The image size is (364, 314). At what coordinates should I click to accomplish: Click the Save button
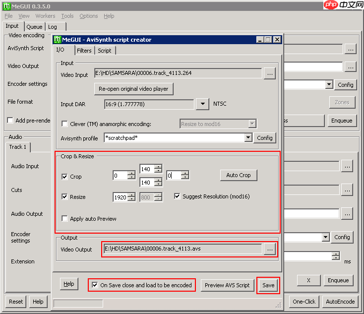(x=268, y=285)
